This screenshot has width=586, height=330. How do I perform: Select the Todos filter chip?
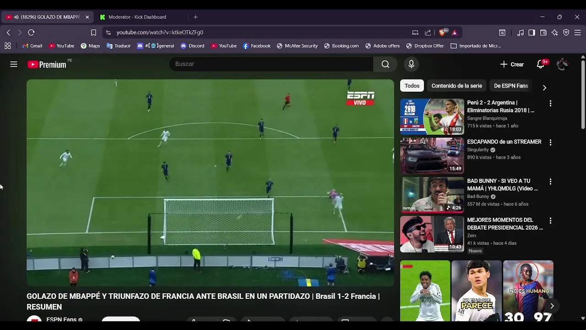tap(412, 86)
